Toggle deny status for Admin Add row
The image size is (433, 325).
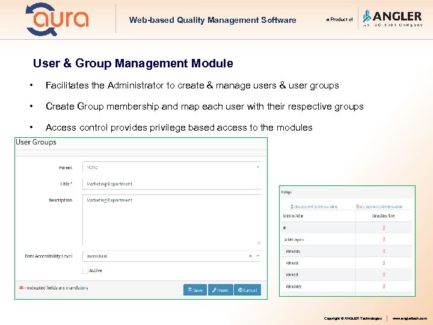pyautogui.click(x=384, y=263)
